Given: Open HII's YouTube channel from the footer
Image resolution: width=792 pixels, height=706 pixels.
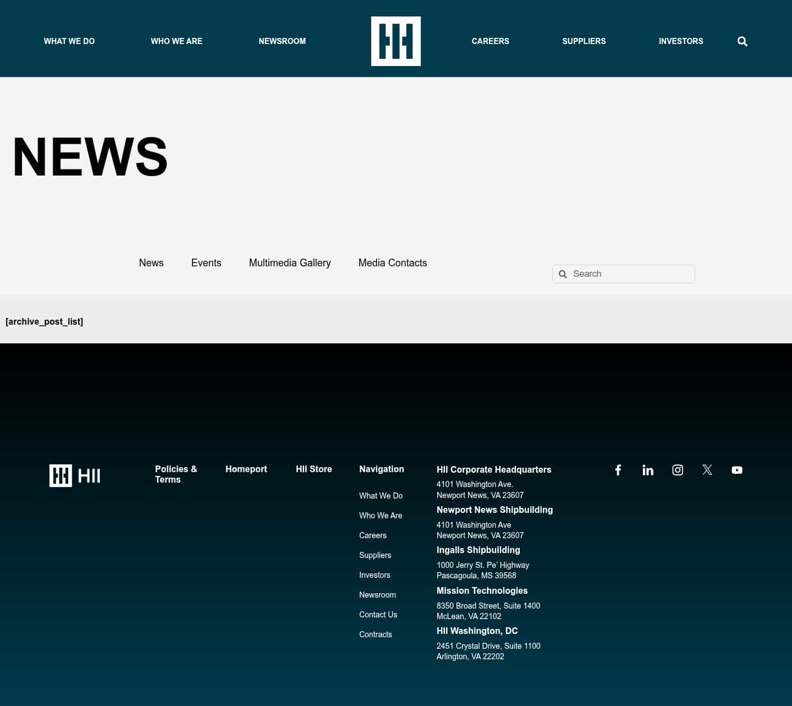Looking at the screenshot, I should click(737, 470).
